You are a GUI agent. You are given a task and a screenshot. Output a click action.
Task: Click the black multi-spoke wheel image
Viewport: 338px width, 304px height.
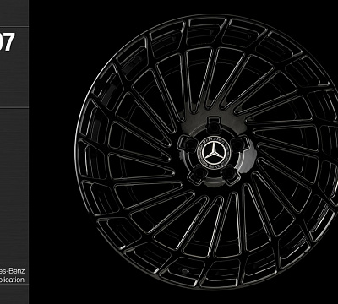click(x=206, y=152)
